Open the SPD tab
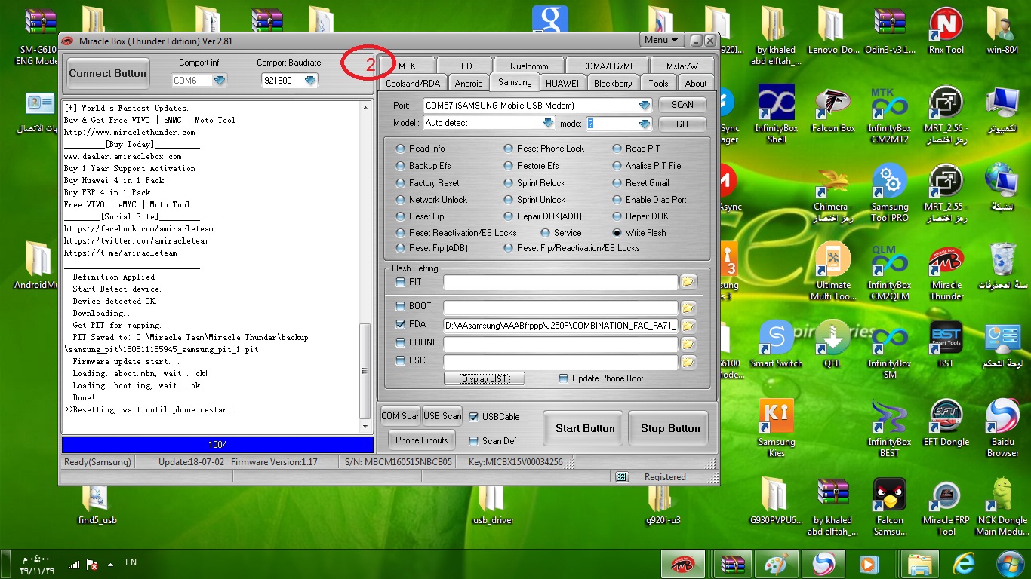 (464, 66)
